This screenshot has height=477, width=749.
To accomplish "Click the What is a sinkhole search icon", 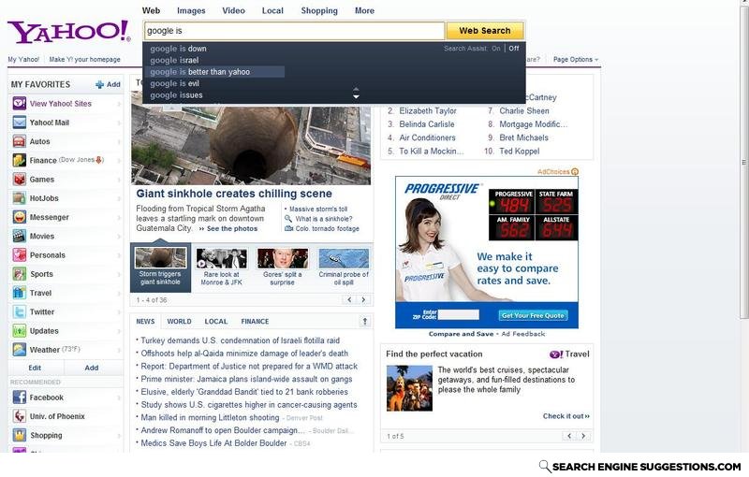I will point(288,219).
